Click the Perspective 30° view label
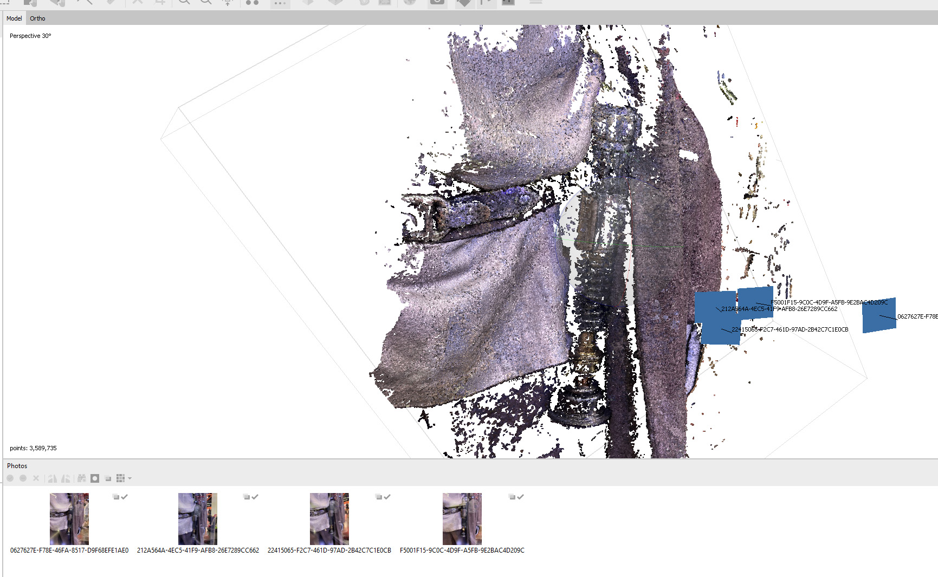The image size is (938, 577). pyautogui.click(x=30, y=36)
